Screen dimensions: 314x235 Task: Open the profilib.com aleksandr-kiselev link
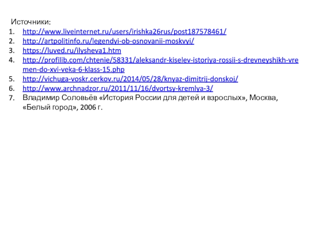[x=161, y=60]
